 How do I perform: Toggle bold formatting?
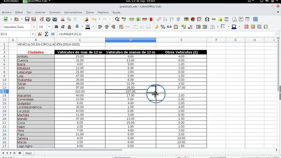click(56, 27)
